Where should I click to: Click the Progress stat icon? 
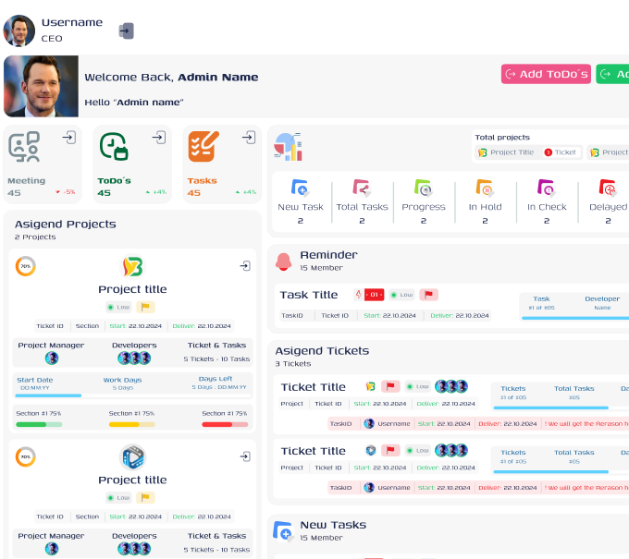pyautogui.click(x=423, y=188)
